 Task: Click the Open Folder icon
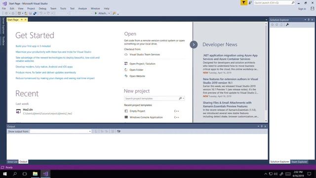pos(126,70)
